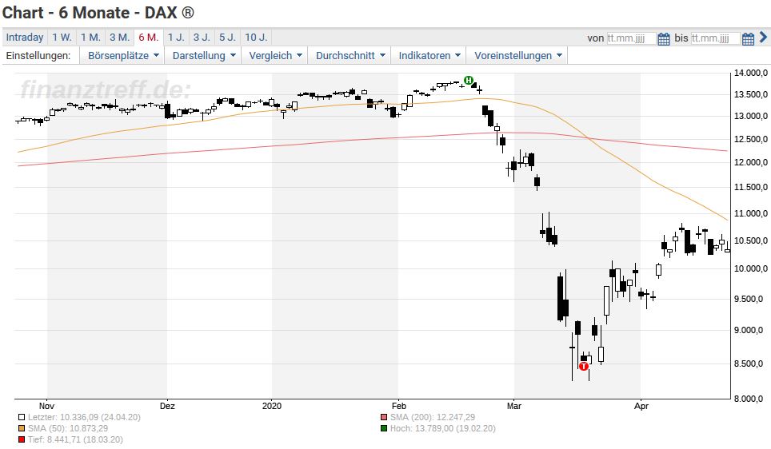Click the '2020' x-axis label
The image size is (771, 449).
coord(272,407)
